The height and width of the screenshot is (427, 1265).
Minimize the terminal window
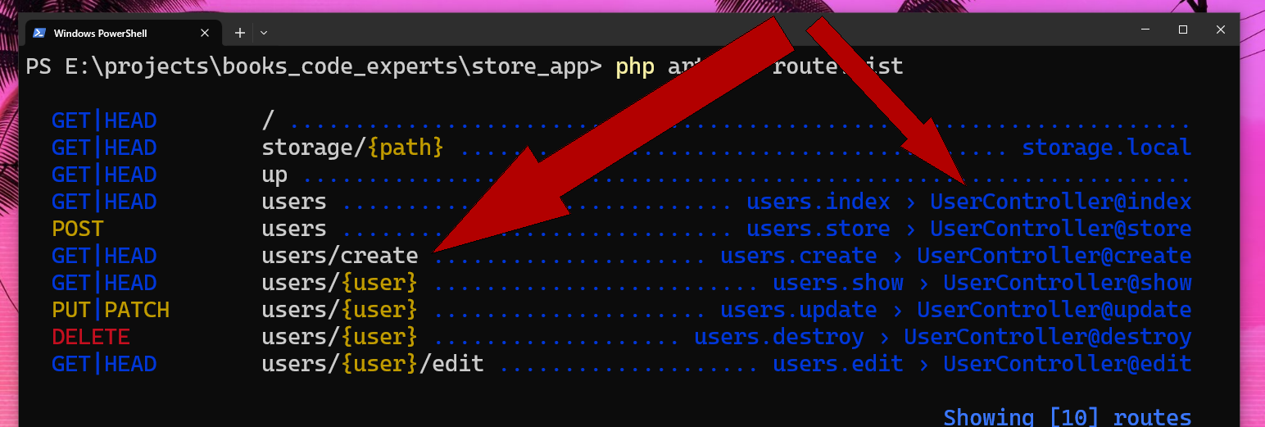1145,30
